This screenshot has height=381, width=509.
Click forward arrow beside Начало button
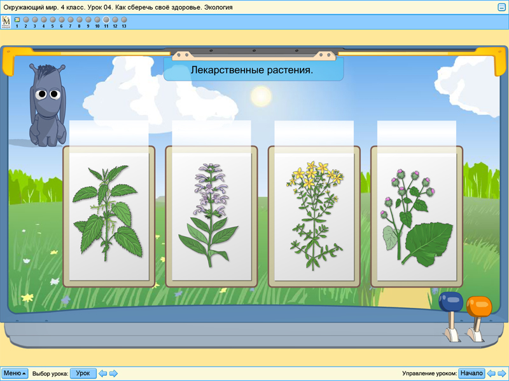click(x=501, y=373)
